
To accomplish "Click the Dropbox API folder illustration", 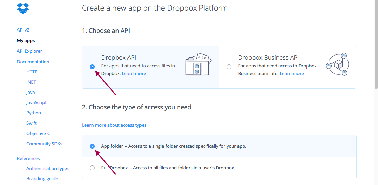I will point(197,64).
